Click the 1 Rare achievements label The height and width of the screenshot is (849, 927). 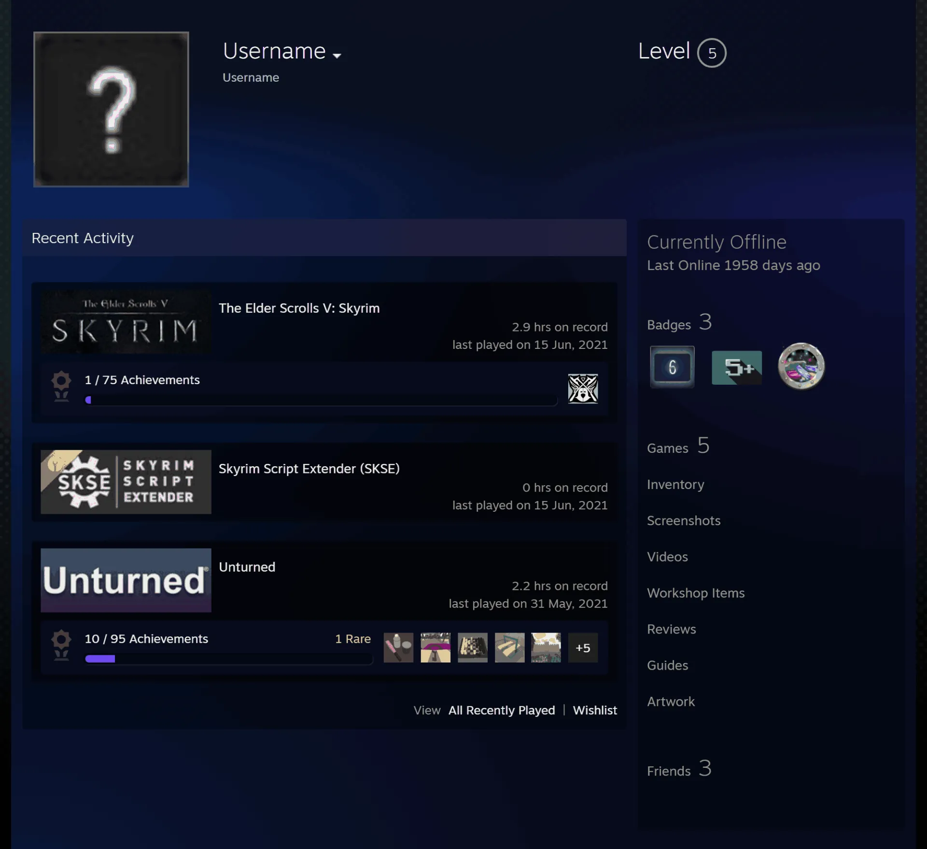click(x=353, y=639)
